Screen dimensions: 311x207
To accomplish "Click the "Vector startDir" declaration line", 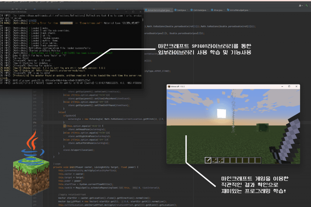I will (104, 198).
